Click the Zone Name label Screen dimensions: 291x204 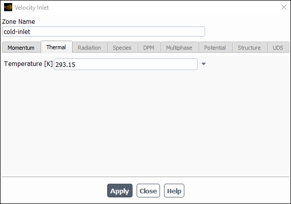[18, 22]
